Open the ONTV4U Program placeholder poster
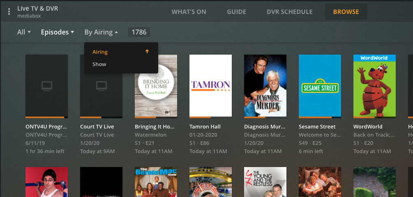Screen dimensions: 413x197 click(x=46, y=85)
